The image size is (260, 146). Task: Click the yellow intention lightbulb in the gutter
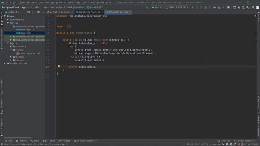coord(59,67)
